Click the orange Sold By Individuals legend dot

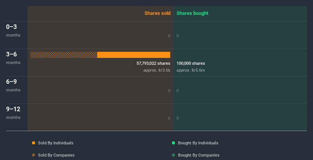click(x=34, y=143)
